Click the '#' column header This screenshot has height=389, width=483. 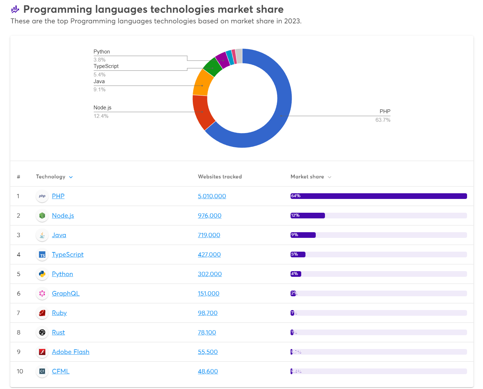tap(18, 177)
